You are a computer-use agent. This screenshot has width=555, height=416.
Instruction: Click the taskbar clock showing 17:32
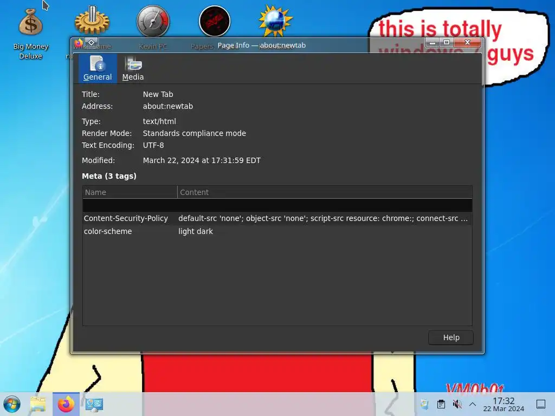504,404
